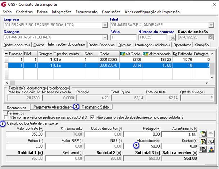The height and width of the screenshot is (169, 219).
Task: Expand the Garagem dropdown
Action: point(104,37)
